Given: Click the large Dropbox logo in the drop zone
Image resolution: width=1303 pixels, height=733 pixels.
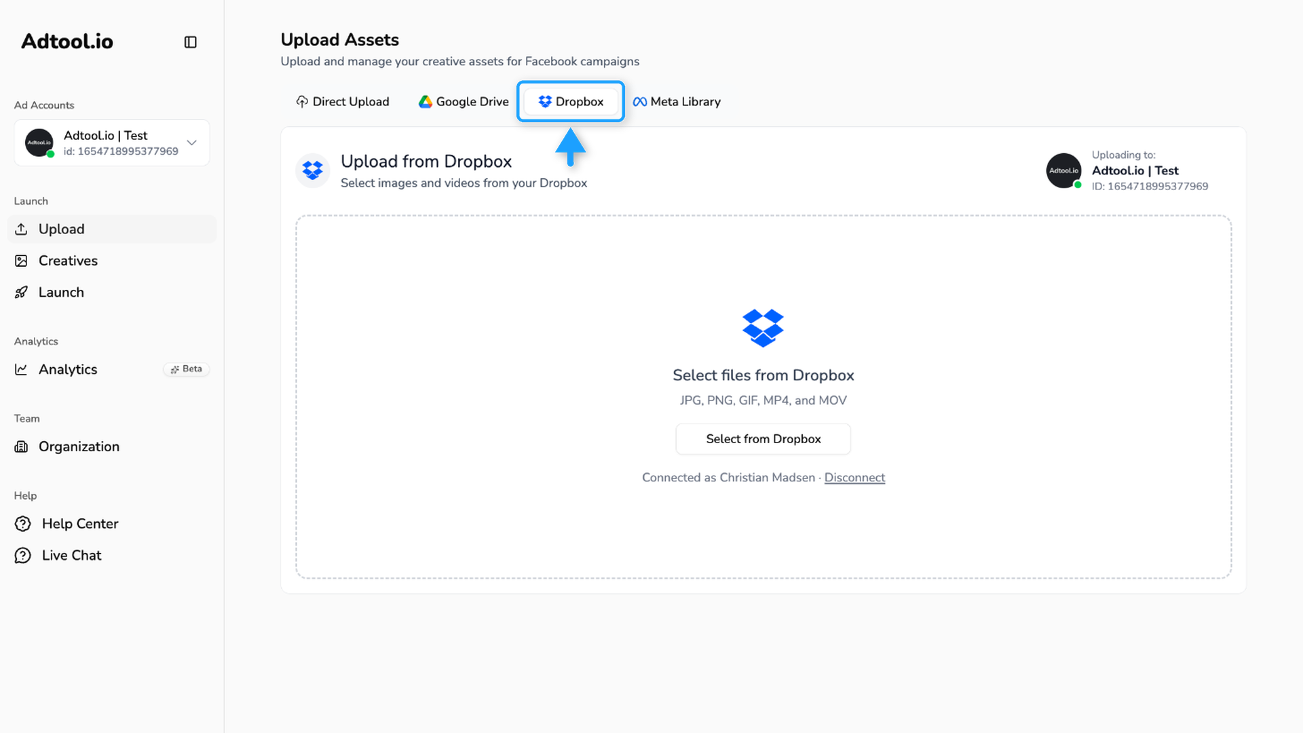Looking at the screenshot, I should click(763, 328).
